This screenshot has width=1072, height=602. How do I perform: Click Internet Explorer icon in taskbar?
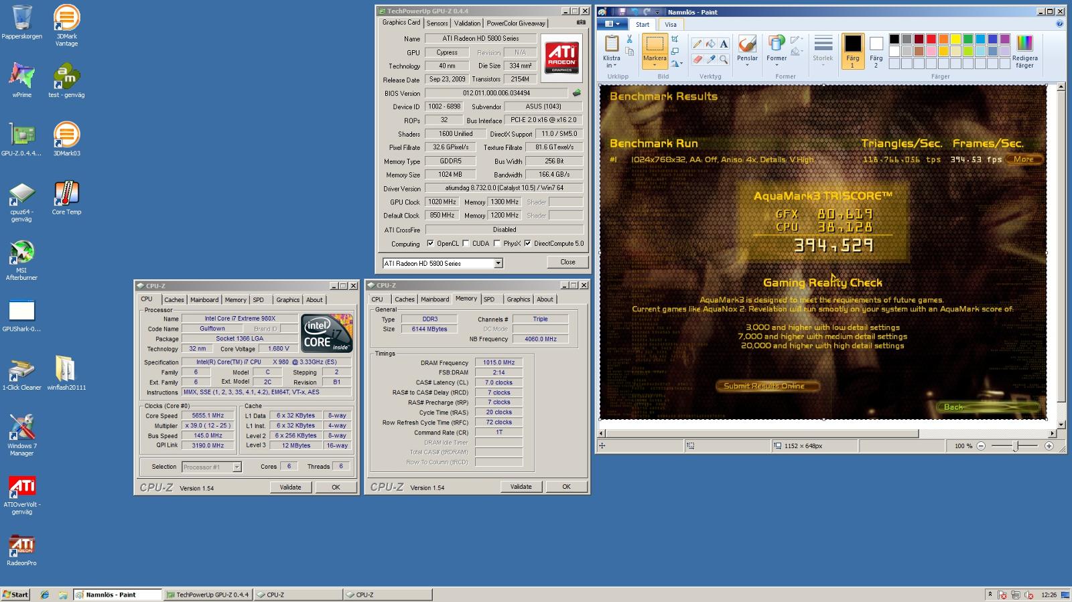[45, 595]
